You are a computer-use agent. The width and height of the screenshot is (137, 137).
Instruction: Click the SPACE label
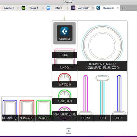[43, 118]
